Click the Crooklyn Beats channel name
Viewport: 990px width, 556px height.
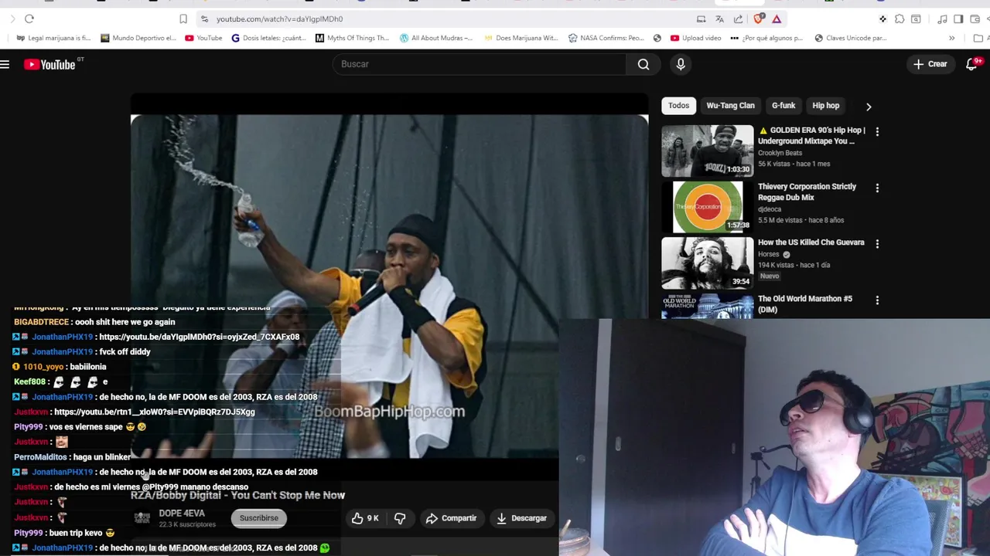tap(780, 153)
